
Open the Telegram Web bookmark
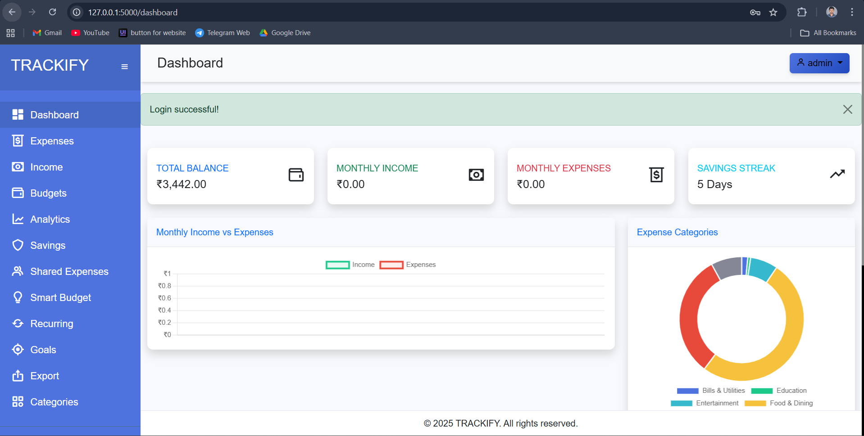coord(223,33)
